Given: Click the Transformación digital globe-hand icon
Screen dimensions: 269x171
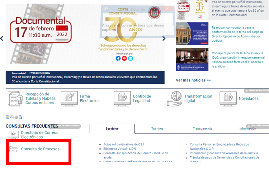Looking at the screenshot, I should click(x=174, y=99).
